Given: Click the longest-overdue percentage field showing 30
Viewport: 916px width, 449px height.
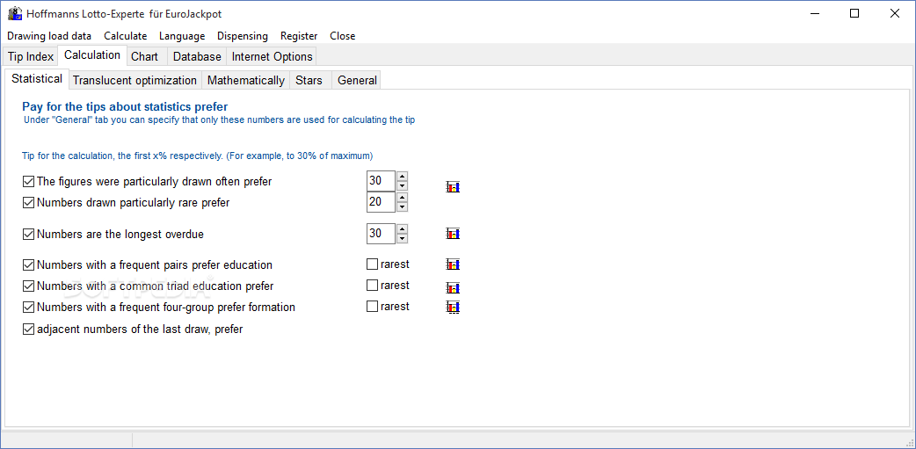Looking at the screenshot, I should tap(381, 234).
